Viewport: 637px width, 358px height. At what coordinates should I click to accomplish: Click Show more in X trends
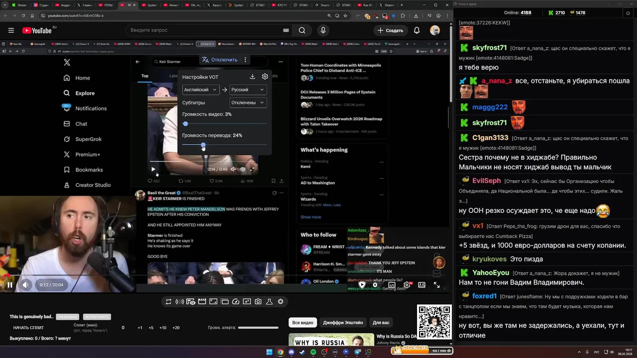coord(311,217)
